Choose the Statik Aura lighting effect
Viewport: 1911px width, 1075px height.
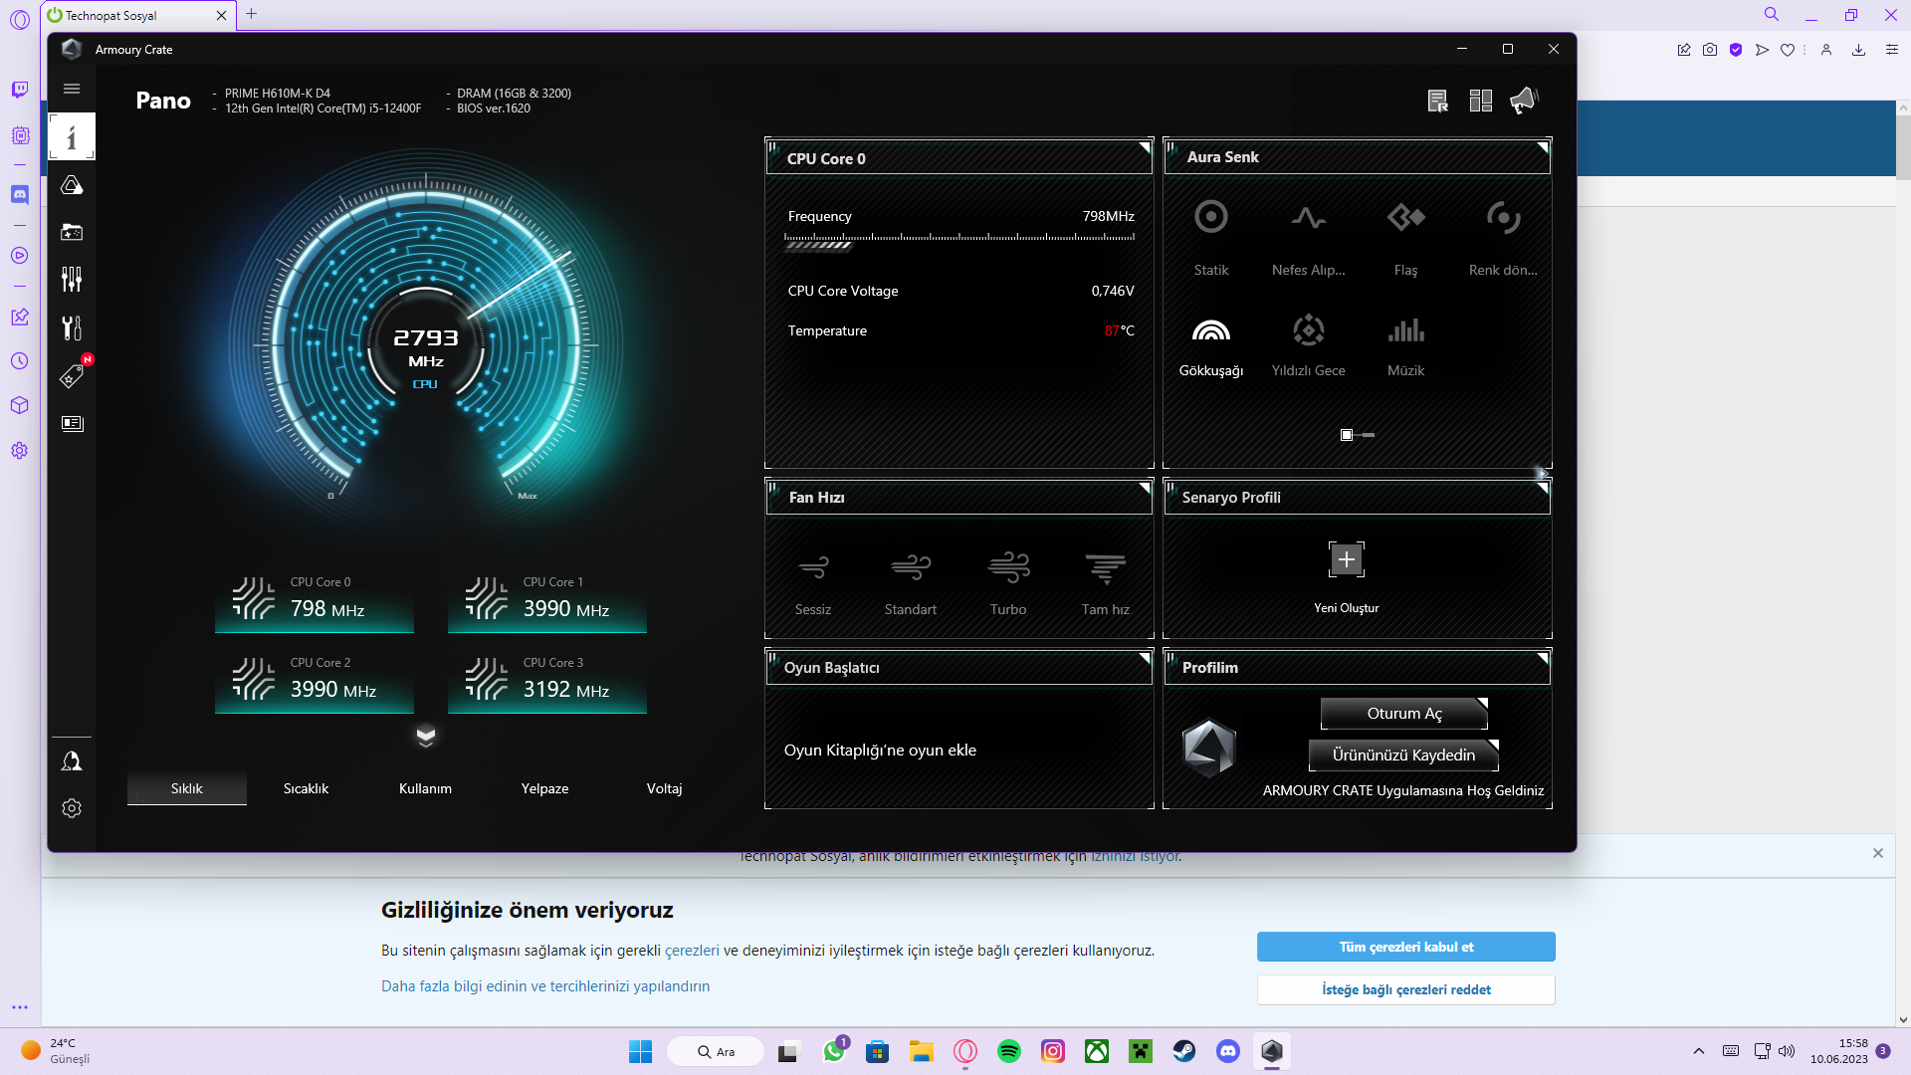point(1210,218)
